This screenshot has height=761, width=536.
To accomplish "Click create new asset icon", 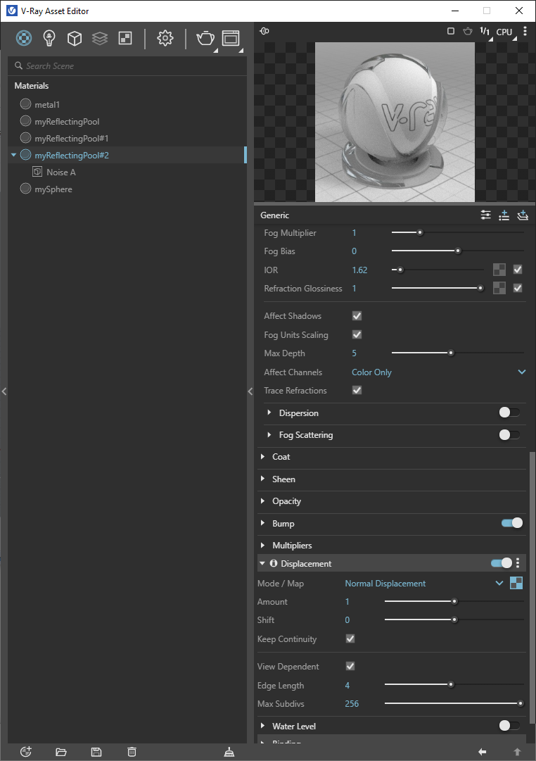I will coord(26,752).
